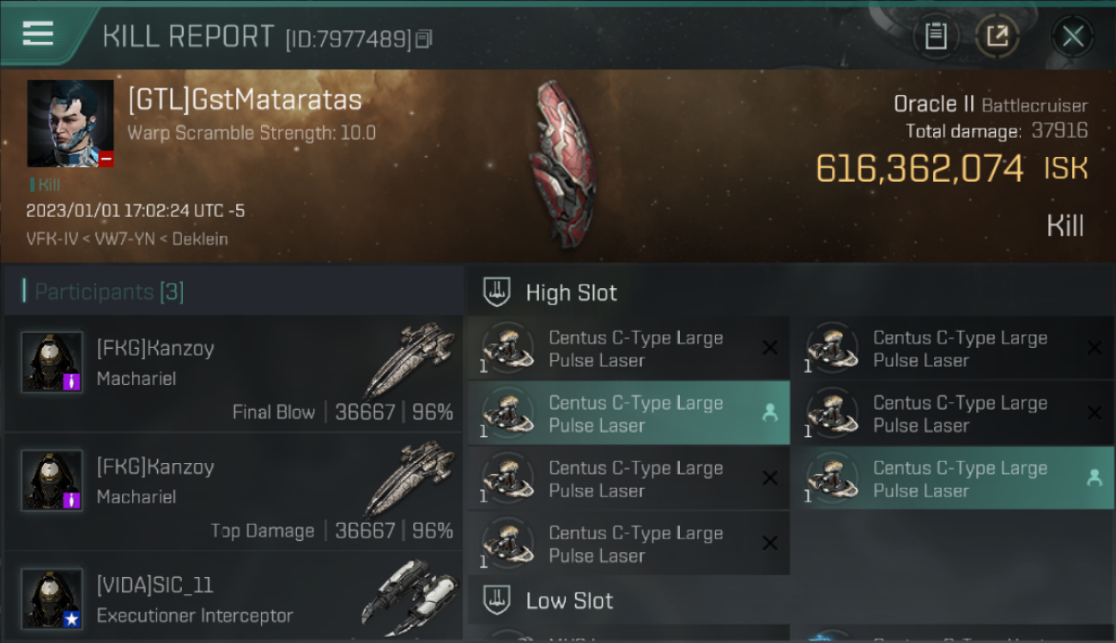
Task: Click the clipboard report icon
Action: (x=936, y=36)
